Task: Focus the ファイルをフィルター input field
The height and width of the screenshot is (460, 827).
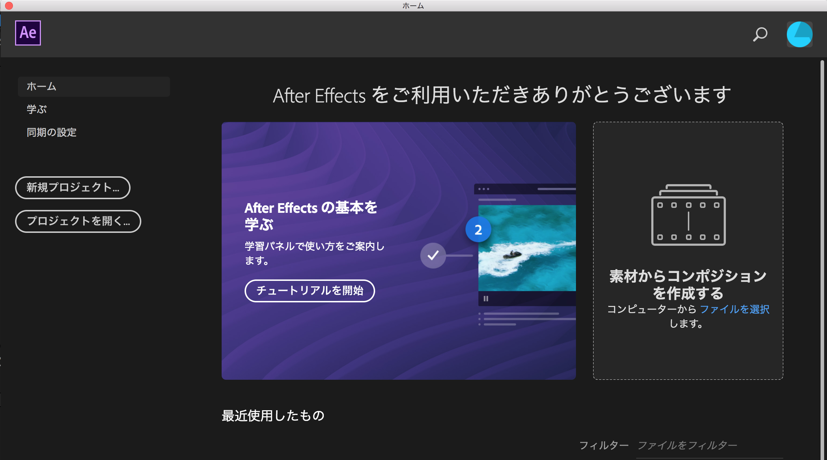Action: pos(709,446)
